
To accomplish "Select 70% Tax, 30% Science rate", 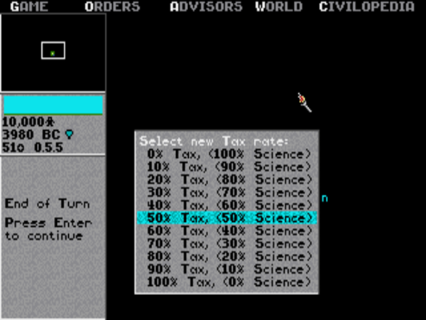I will click(227, 243).
